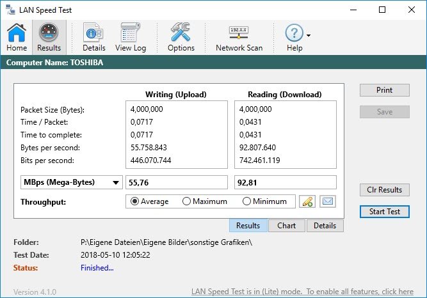Open View Log from the toolbar

[x=131, y=38]
